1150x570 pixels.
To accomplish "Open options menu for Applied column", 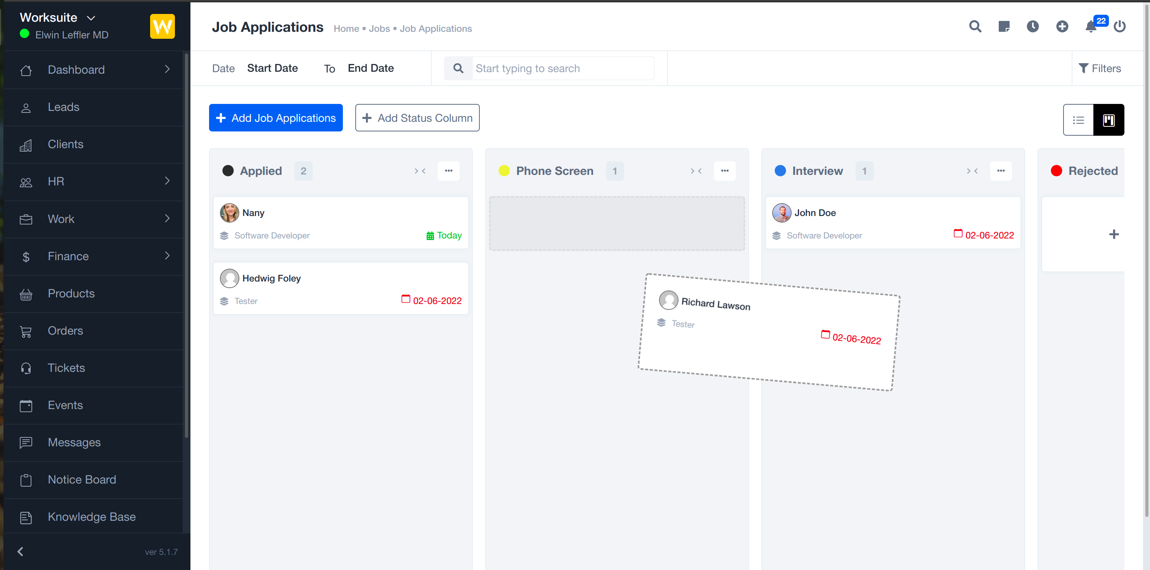I will tap(448, 171).
